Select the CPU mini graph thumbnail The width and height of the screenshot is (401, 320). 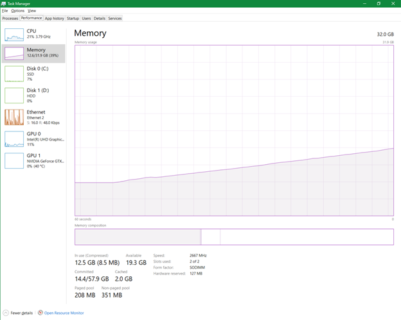tap(13, 34)
